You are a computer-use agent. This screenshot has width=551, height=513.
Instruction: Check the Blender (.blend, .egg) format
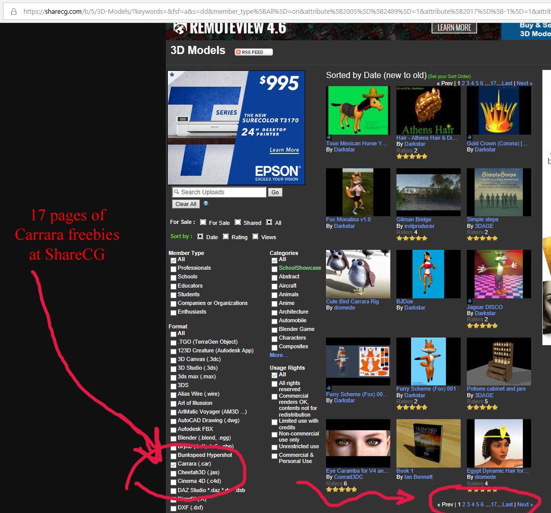coord(173,439)
